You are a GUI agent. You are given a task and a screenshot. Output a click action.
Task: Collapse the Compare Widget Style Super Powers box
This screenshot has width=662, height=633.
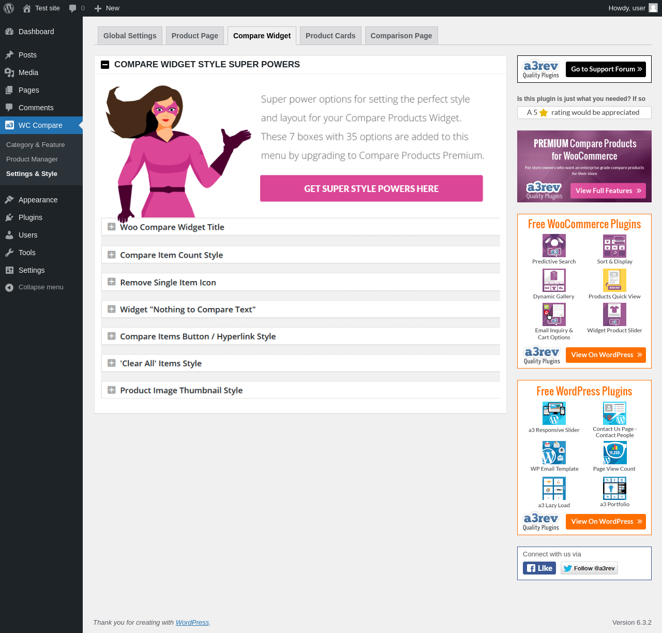click(x=105, y=65)
